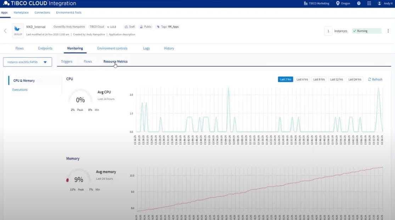Click the v: 1.0.0 version label
The width and height of the screenshot is (395, 220).
coord(112,27)
